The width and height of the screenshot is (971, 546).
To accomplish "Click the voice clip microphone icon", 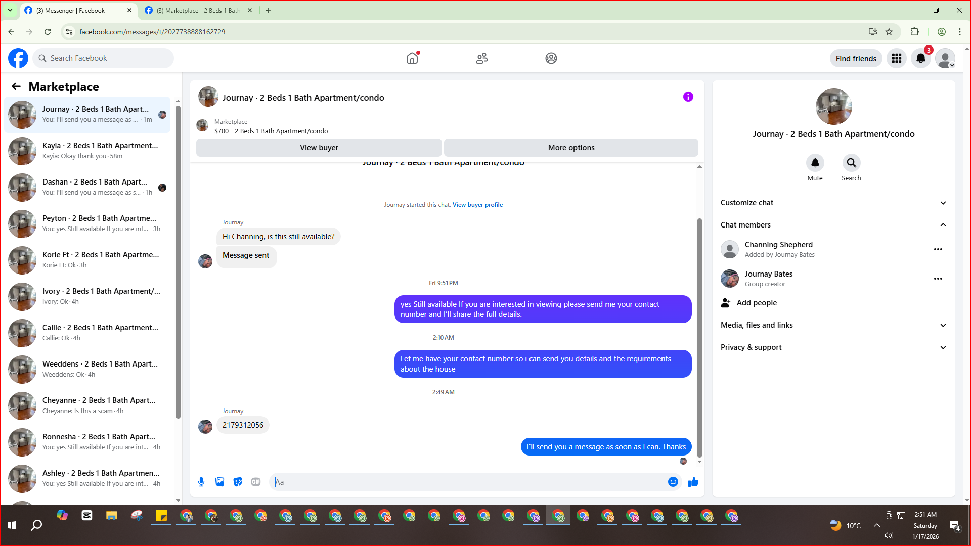I will [201, 482].
